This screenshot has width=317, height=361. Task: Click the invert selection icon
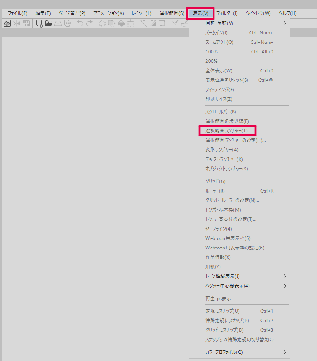(153, 23)
